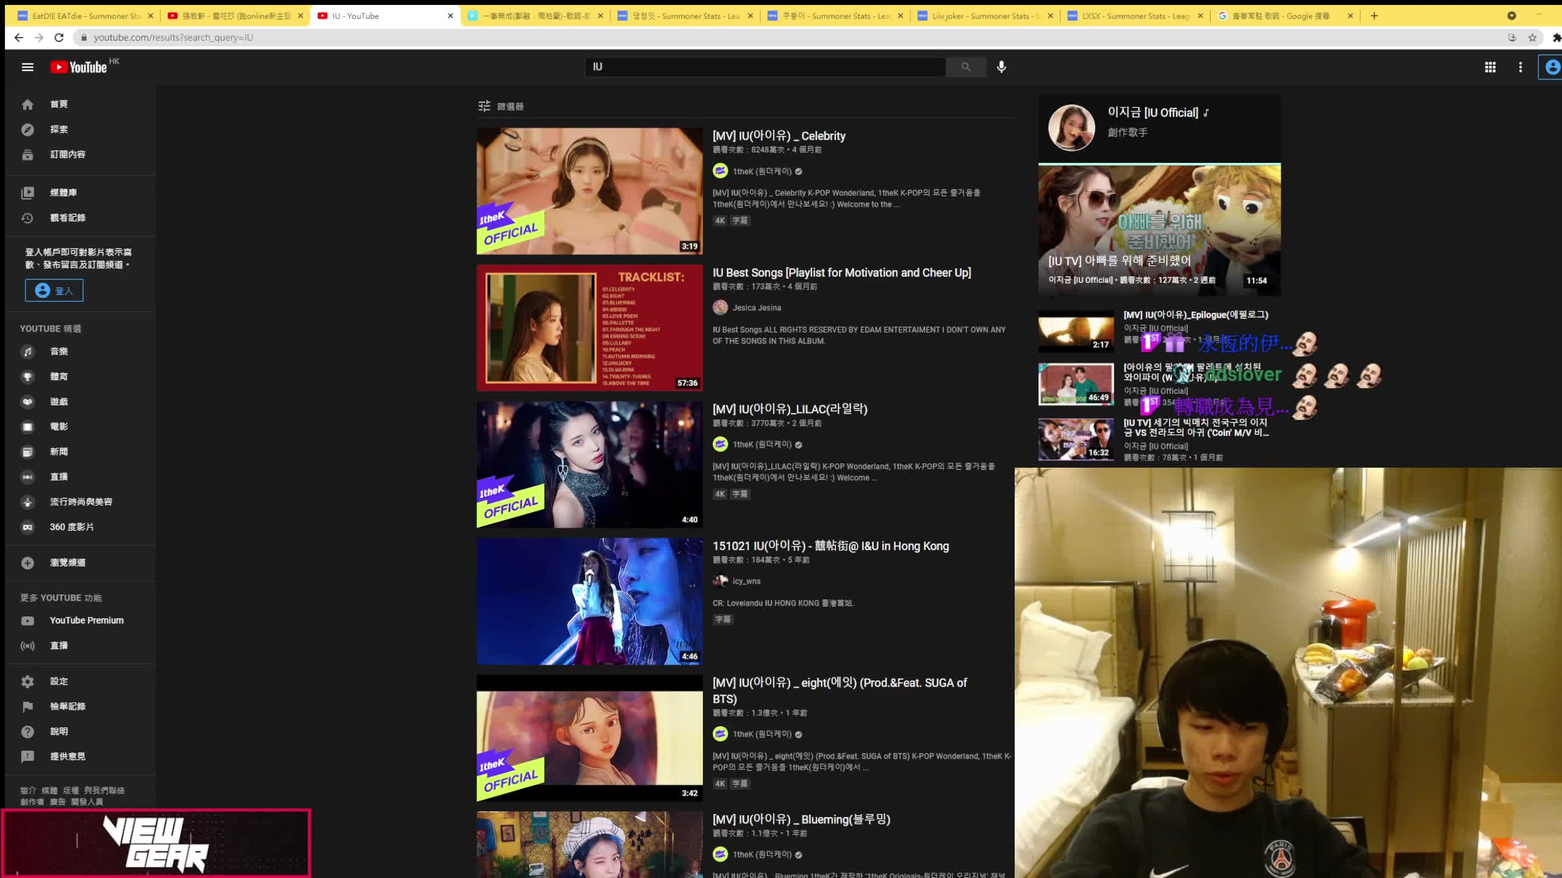
Task: Click title 'IU Best Songs [Playlist for Motivation and Cheer Up]'
Action: (x=842, y=273)
